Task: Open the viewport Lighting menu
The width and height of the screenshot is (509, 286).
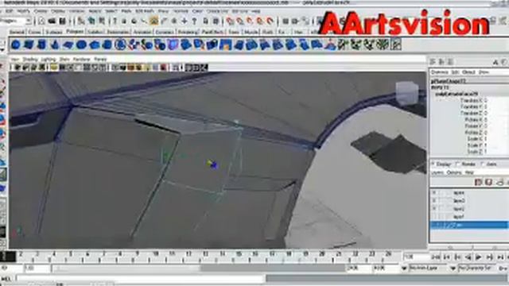Action: click(x=48, y=60)
